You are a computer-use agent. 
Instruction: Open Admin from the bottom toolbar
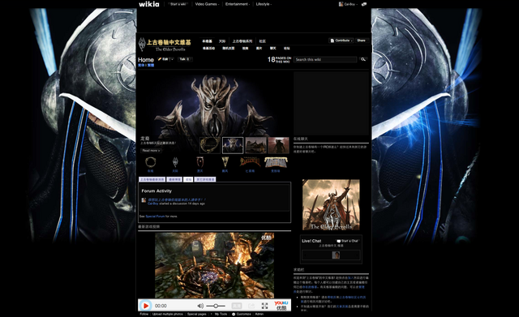point(259,314)
